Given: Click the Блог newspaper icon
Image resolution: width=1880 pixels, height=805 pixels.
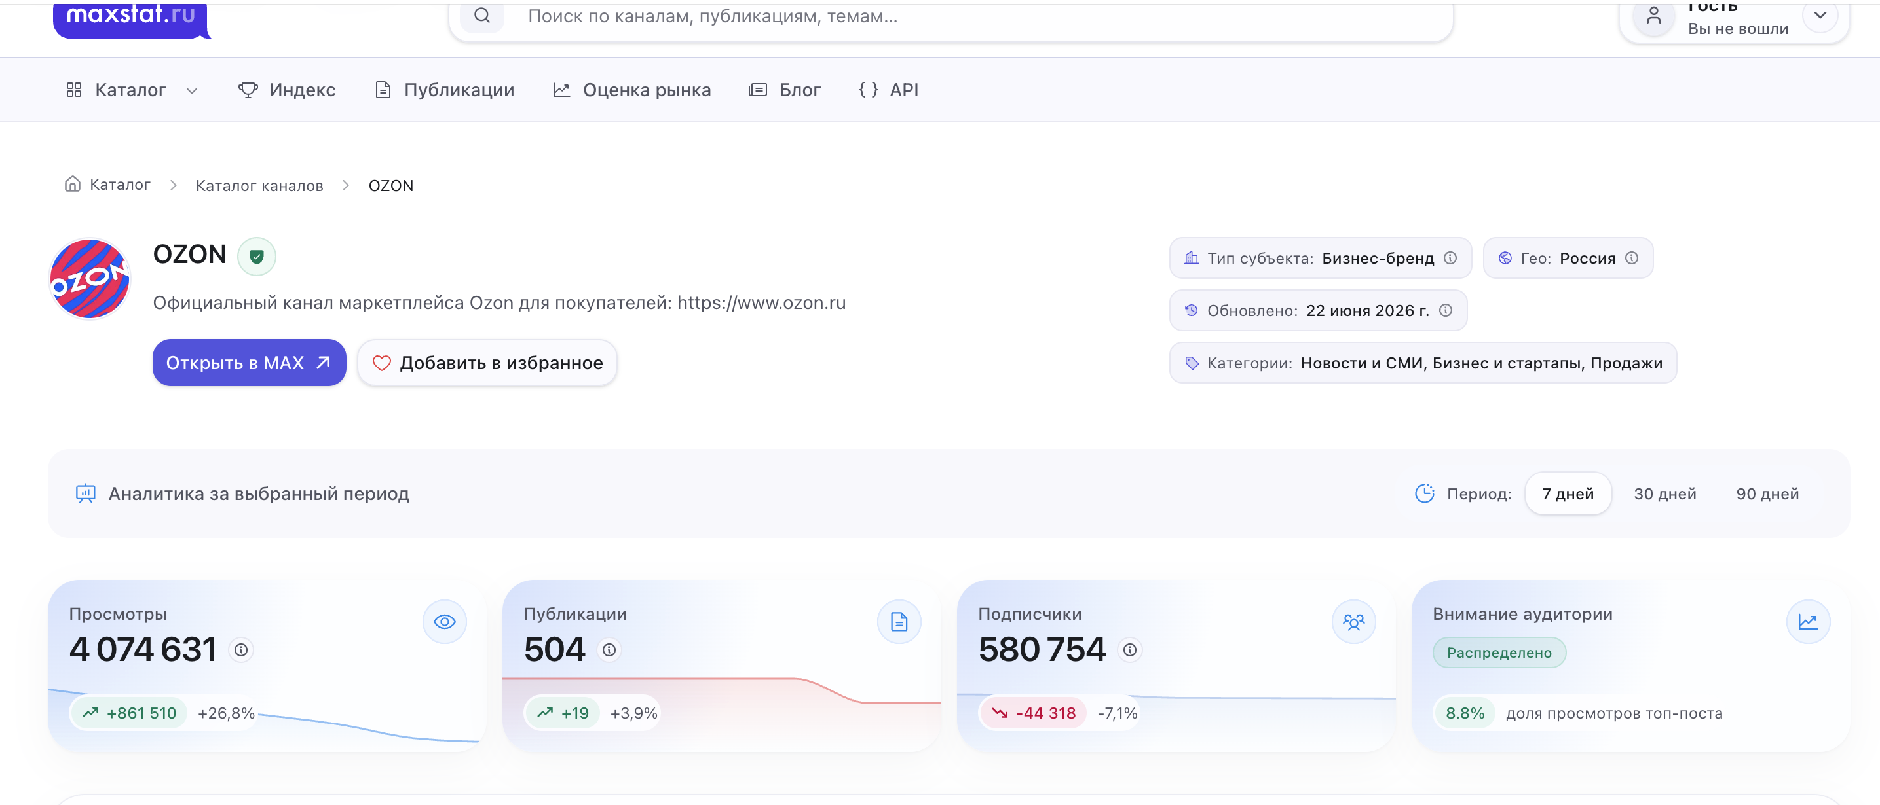Looking at the screenshot, I should (x=757, y=90).
